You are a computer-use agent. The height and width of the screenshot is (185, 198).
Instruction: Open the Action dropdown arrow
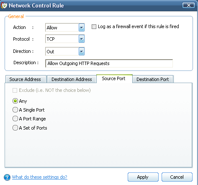82,27
